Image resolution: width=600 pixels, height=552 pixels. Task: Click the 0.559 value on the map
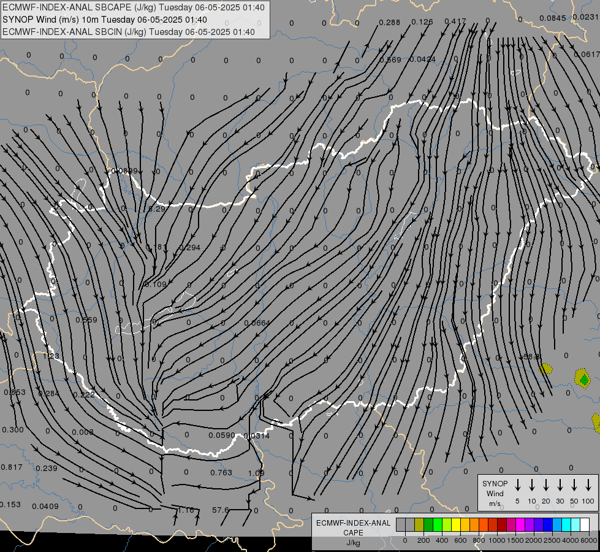click(x=86, y=320)
